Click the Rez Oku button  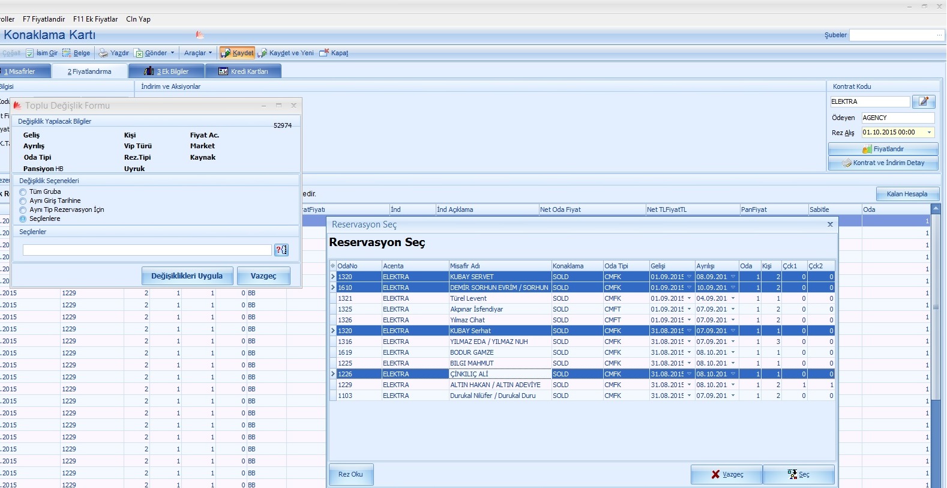pos(350,474)
